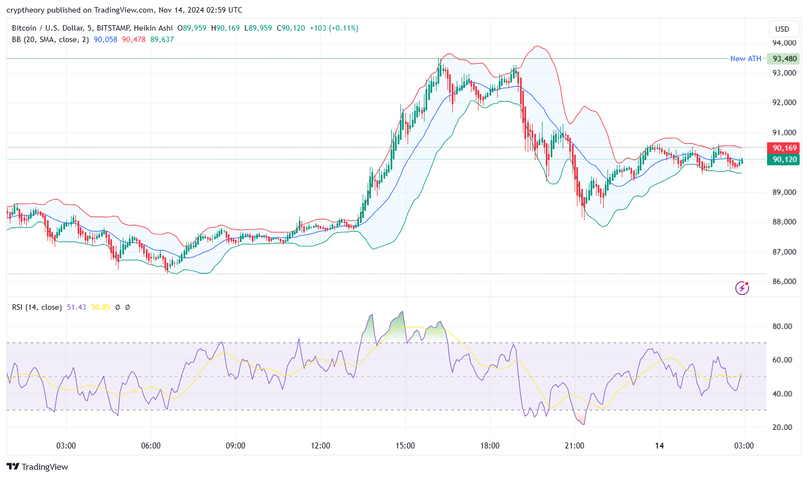
Task: Click the 91,000 price axis label
Action: coord(784,133)
